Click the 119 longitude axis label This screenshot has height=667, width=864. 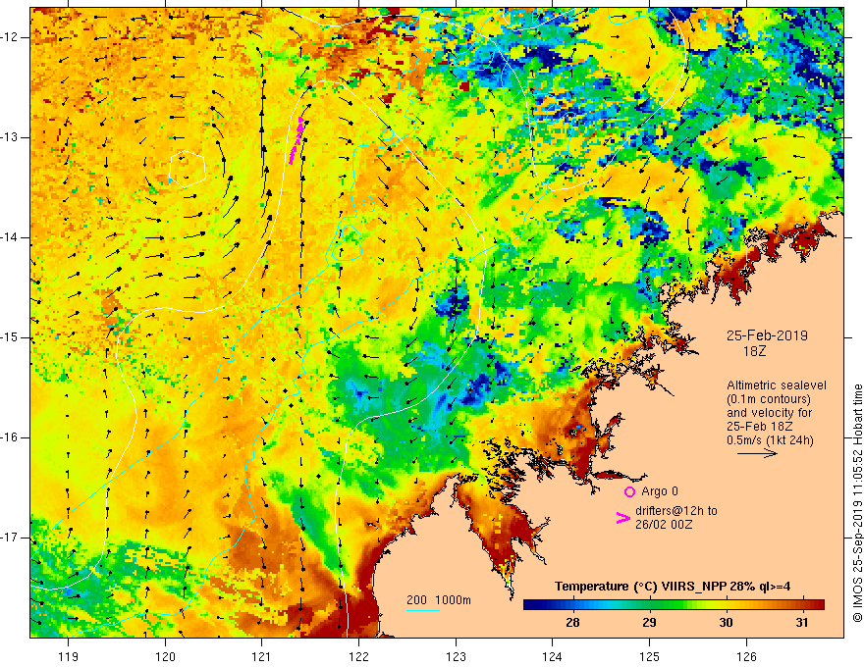(69, 656)
